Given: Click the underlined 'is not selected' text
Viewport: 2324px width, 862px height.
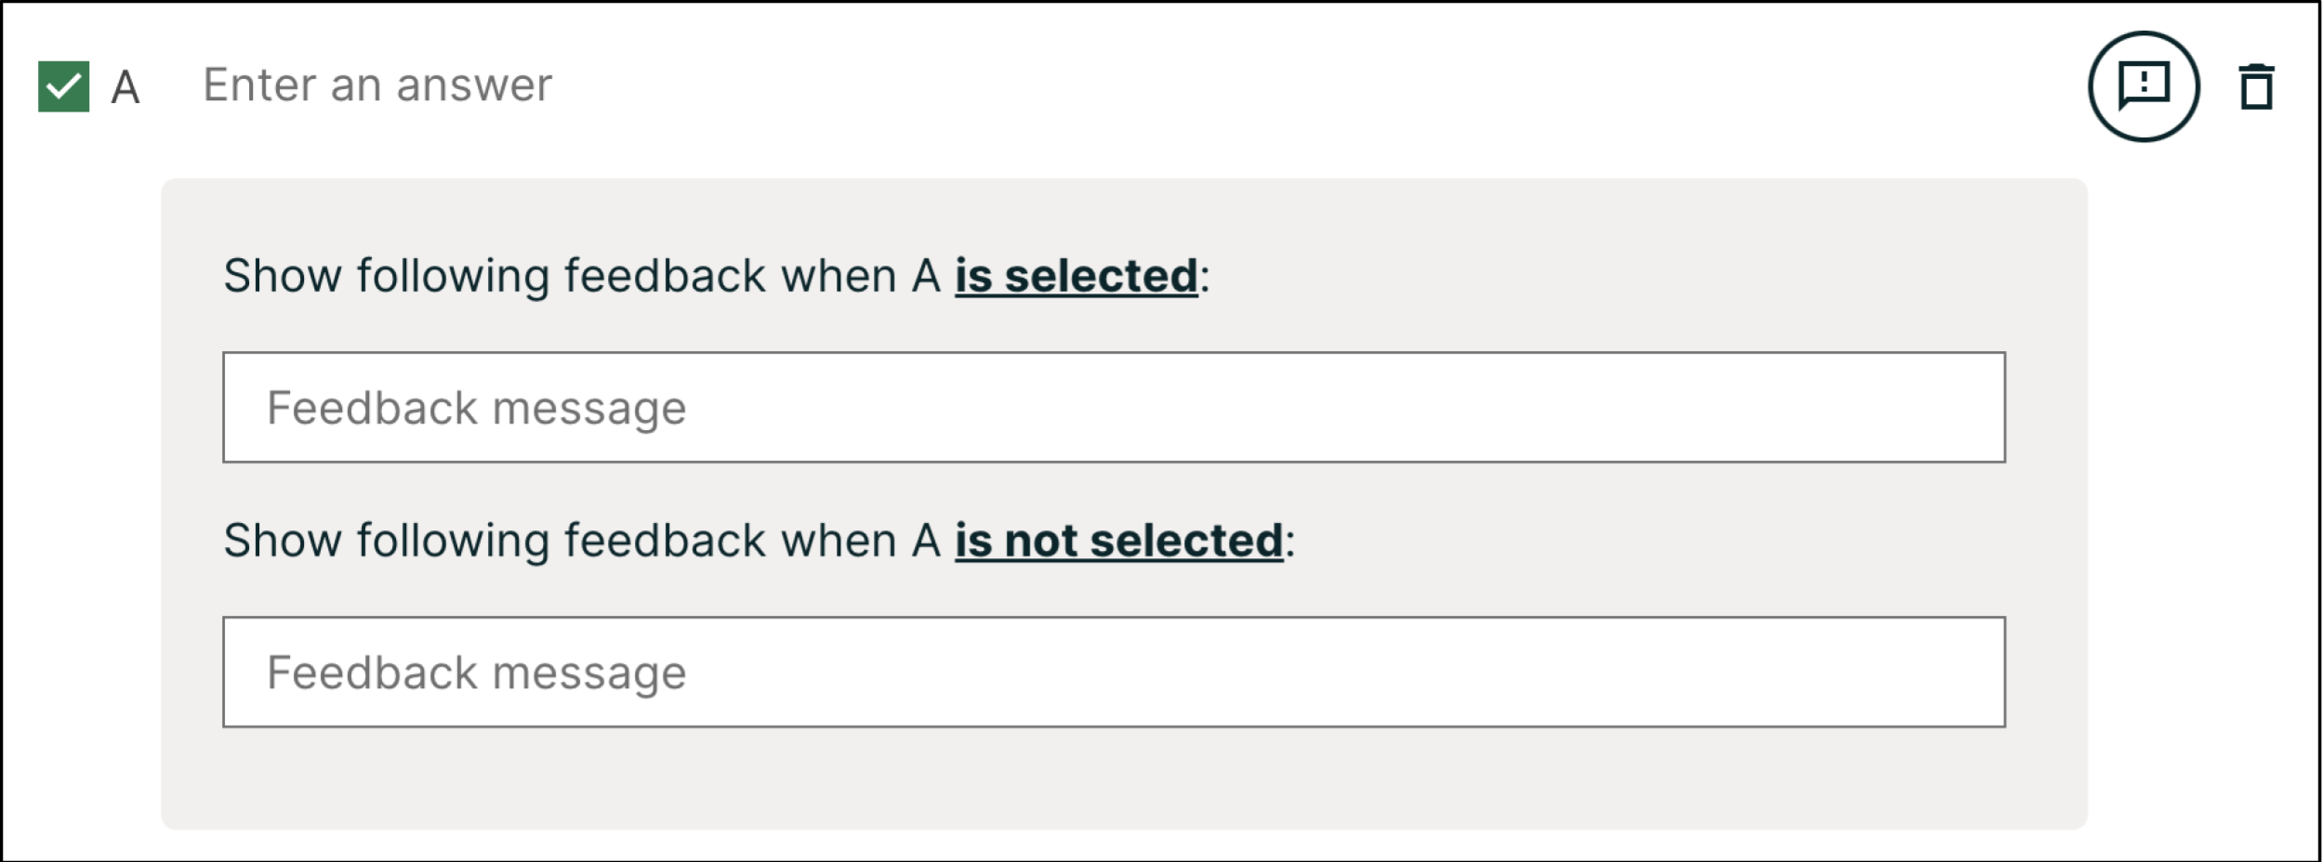Looking at the screenshot, I should coord(1118,541).
